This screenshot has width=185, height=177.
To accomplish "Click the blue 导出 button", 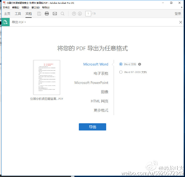I will pos(92,127).
